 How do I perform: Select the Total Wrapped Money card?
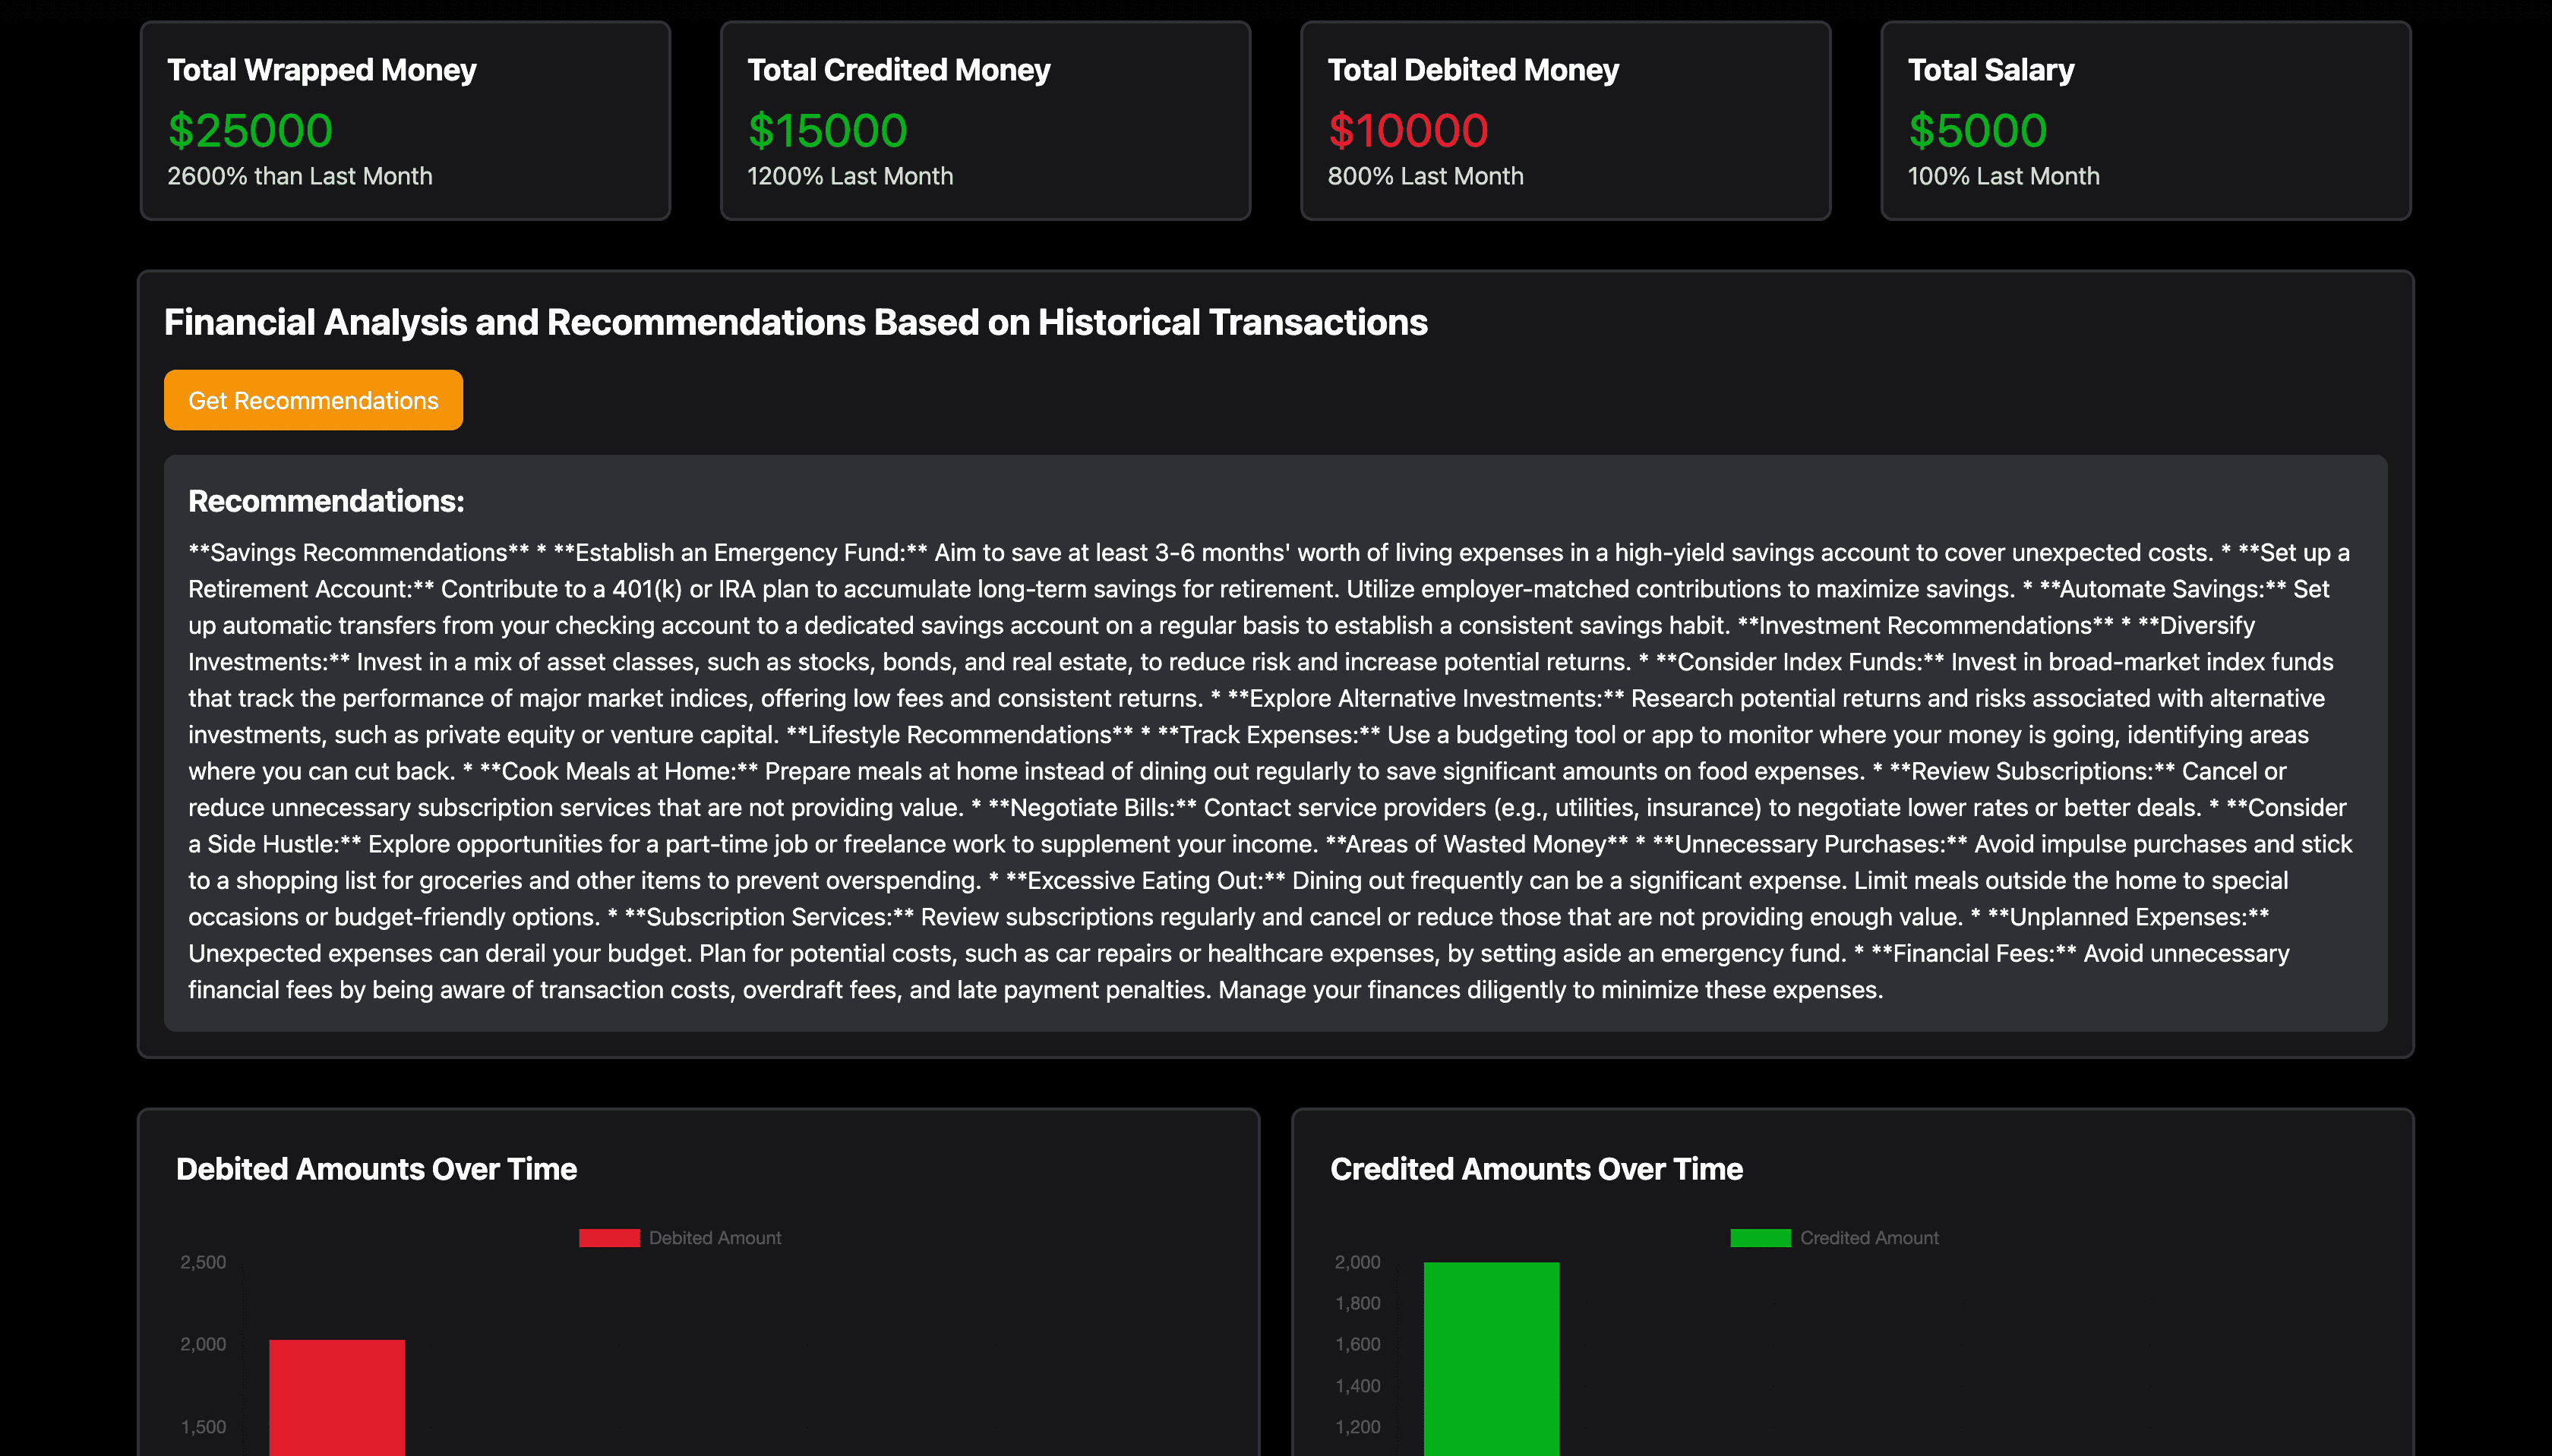[x=405, y=120]
